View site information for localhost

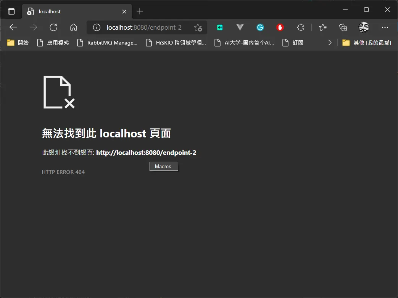point(97,27)
